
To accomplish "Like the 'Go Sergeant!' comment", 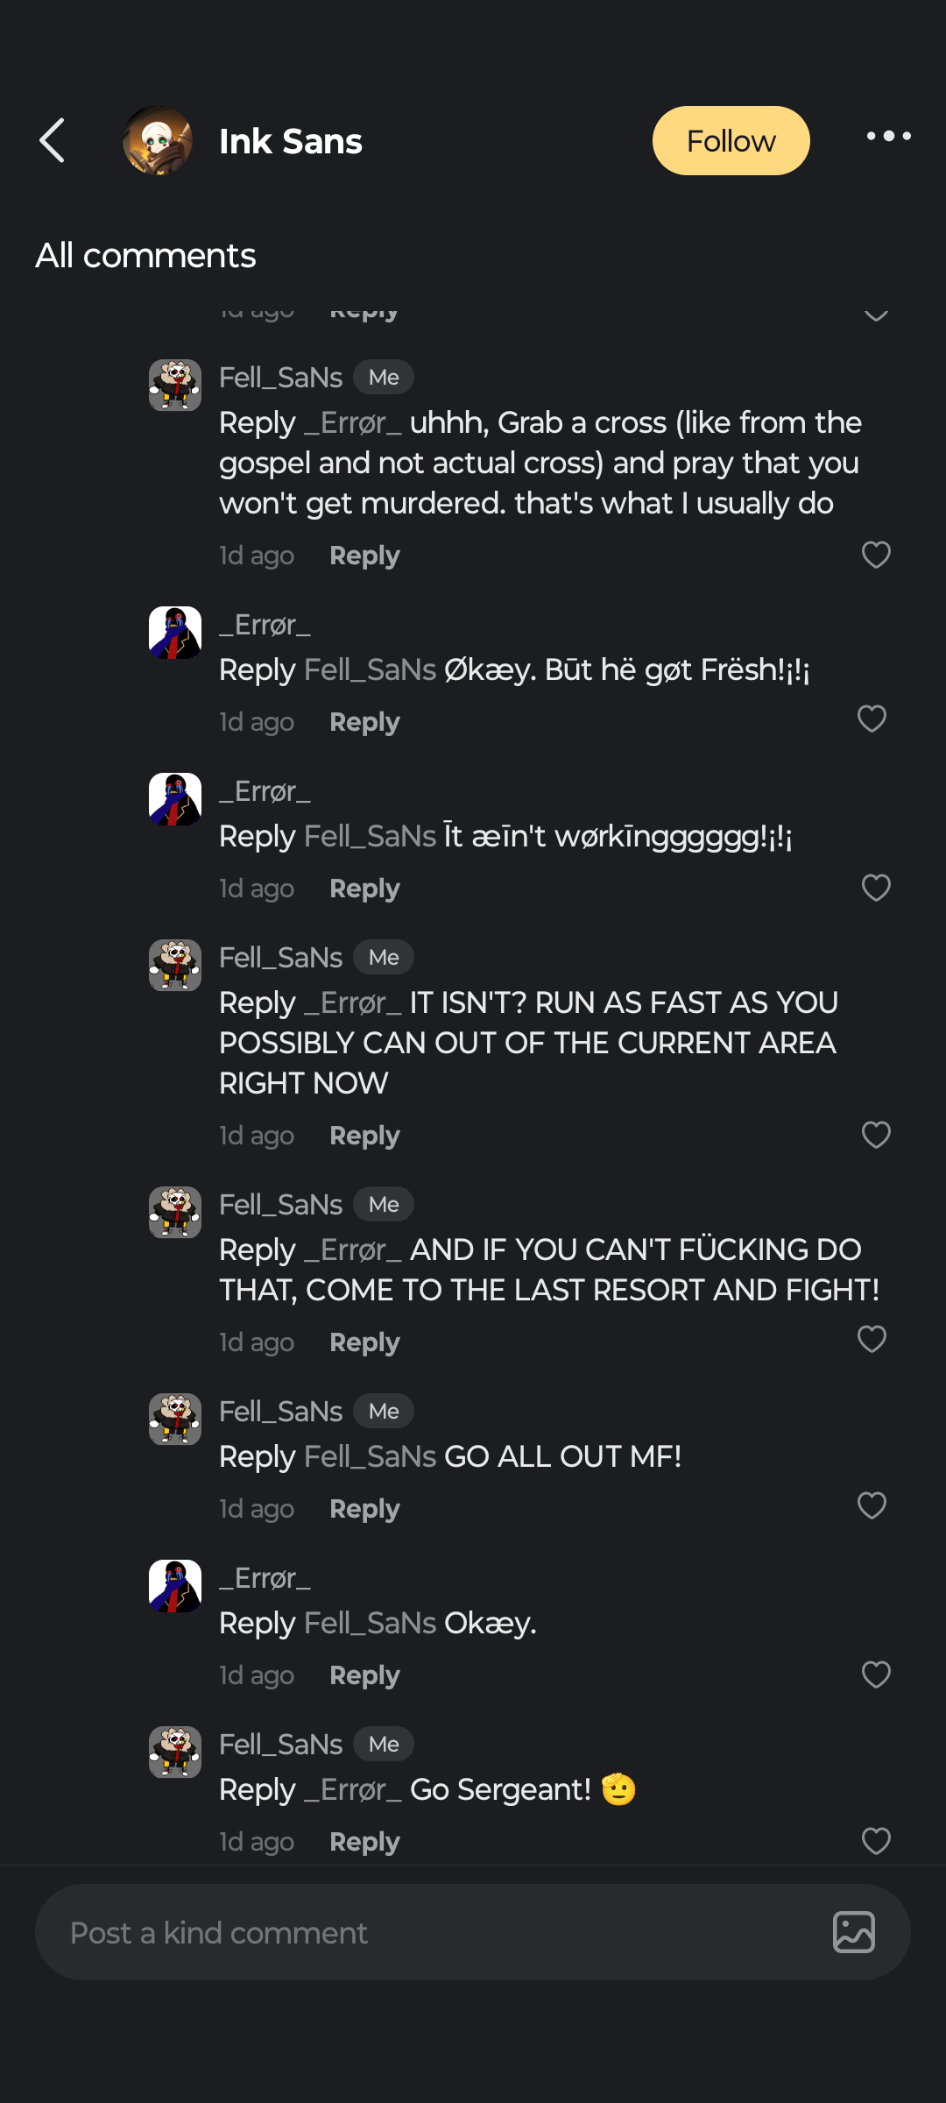I will 876,1841.
